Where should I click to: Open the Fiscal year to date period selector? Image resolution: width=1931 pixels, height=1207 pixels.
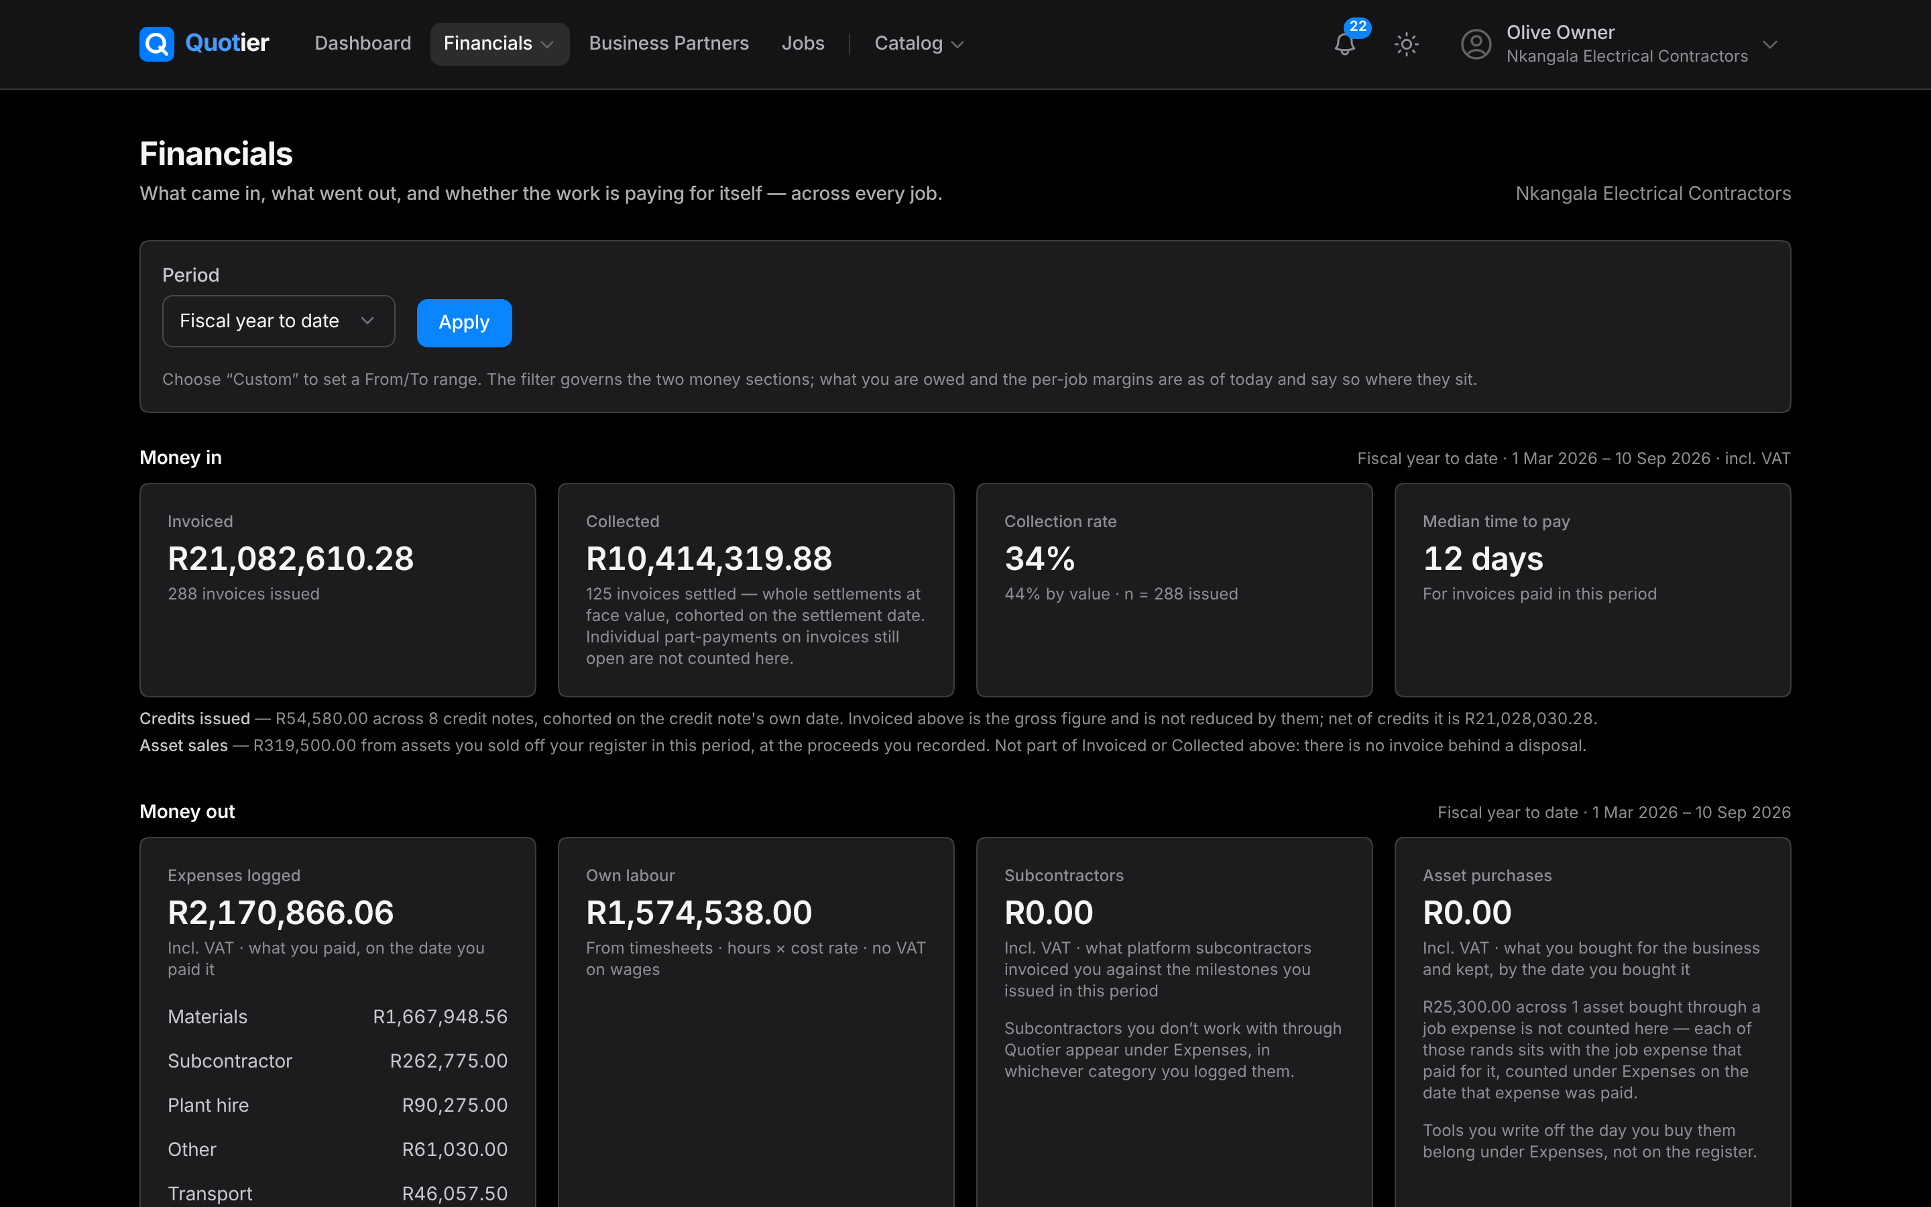pyautogui.click(x=278, y=321)
